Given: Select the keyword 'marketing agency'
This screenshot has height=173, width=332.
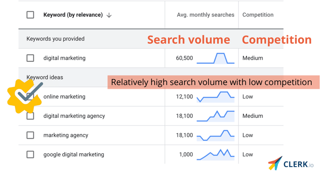Looking at the screenshot, I should [x=66, y=135].
